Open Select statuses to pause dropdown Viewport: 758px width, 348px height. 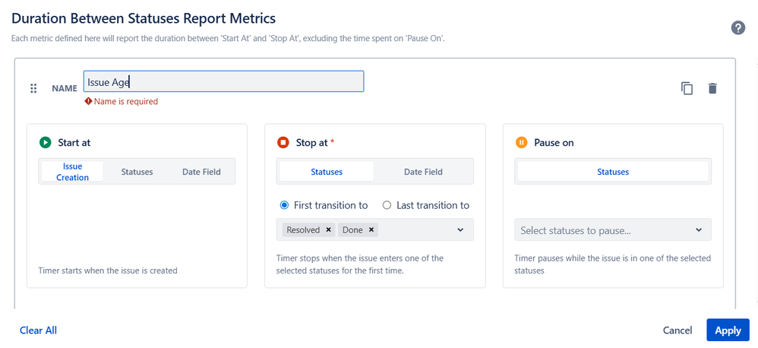point(699,229)
